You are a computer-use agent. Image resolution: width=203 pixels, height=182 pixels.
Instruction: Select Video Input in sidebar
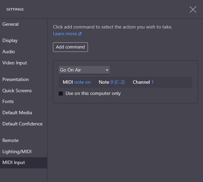point(15,63)
